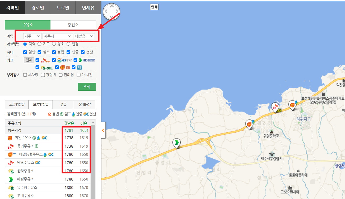
Task: Select the 알뜰 marker above 하귀지구
Action: [292, 105]
